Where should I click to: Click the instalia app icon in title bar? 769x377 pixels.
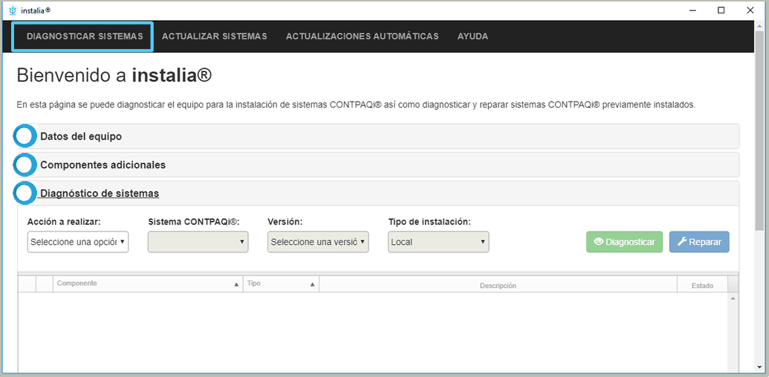(x=12, y=10)
